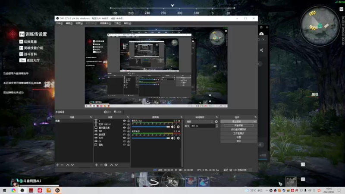Viewport: 345px width, 194px height.
Task: Add a new source with the plus icon
Action: tap(96, 165)
